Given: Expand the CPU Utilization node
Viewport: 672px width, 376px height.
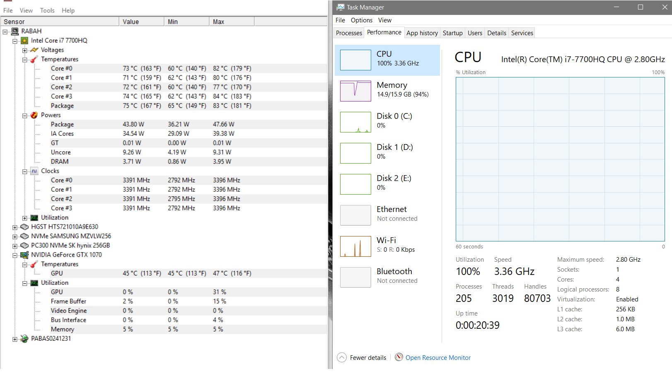Looking at the screenshot, I should pos(25,218).
